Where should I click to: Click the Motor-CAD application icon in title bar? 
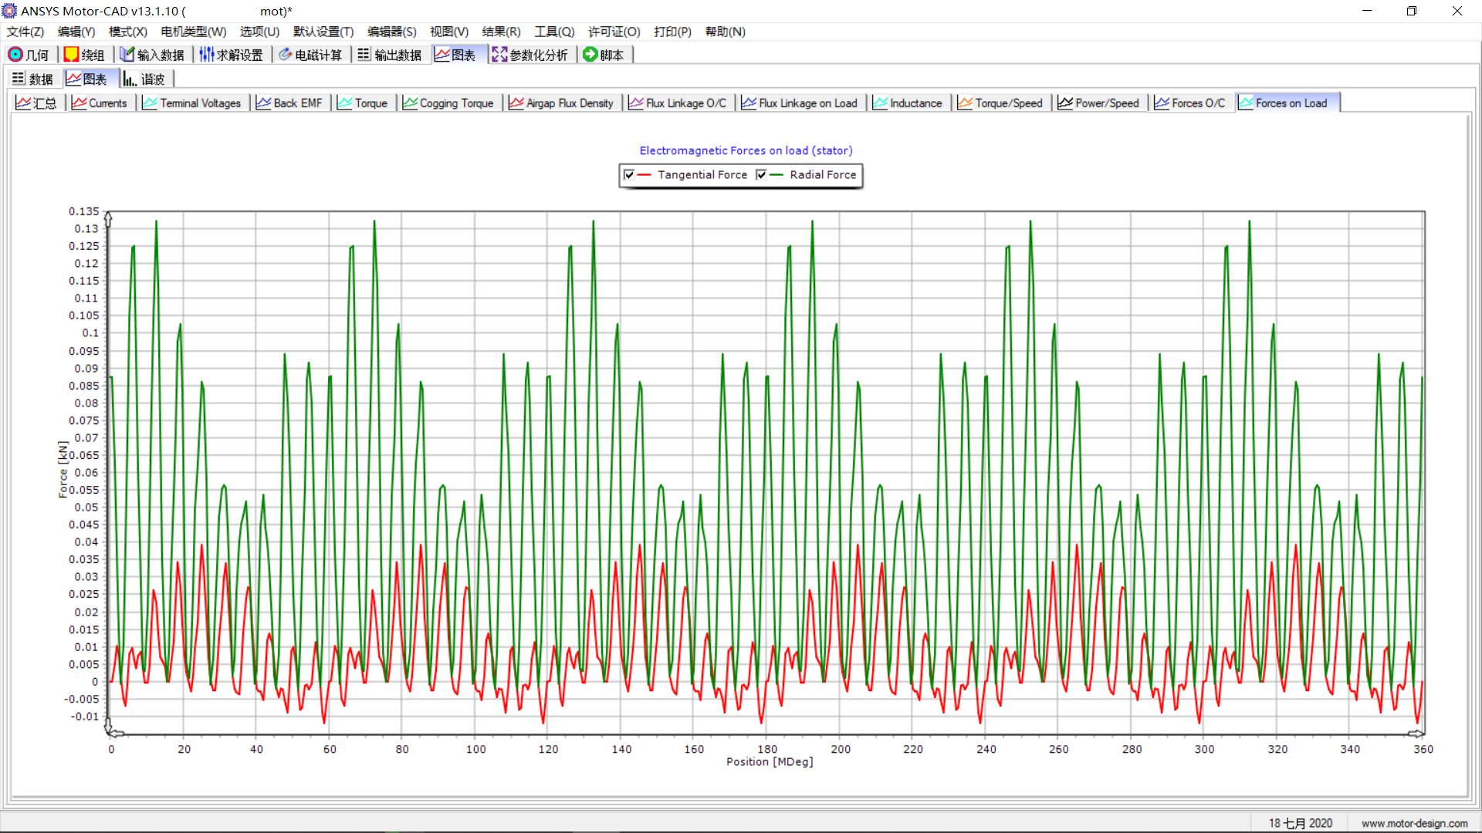coord(9,11)
